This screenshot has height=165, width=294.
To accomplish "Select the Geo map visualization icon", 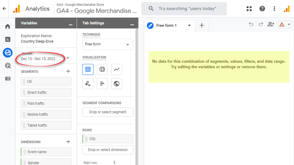I will 116,84.
